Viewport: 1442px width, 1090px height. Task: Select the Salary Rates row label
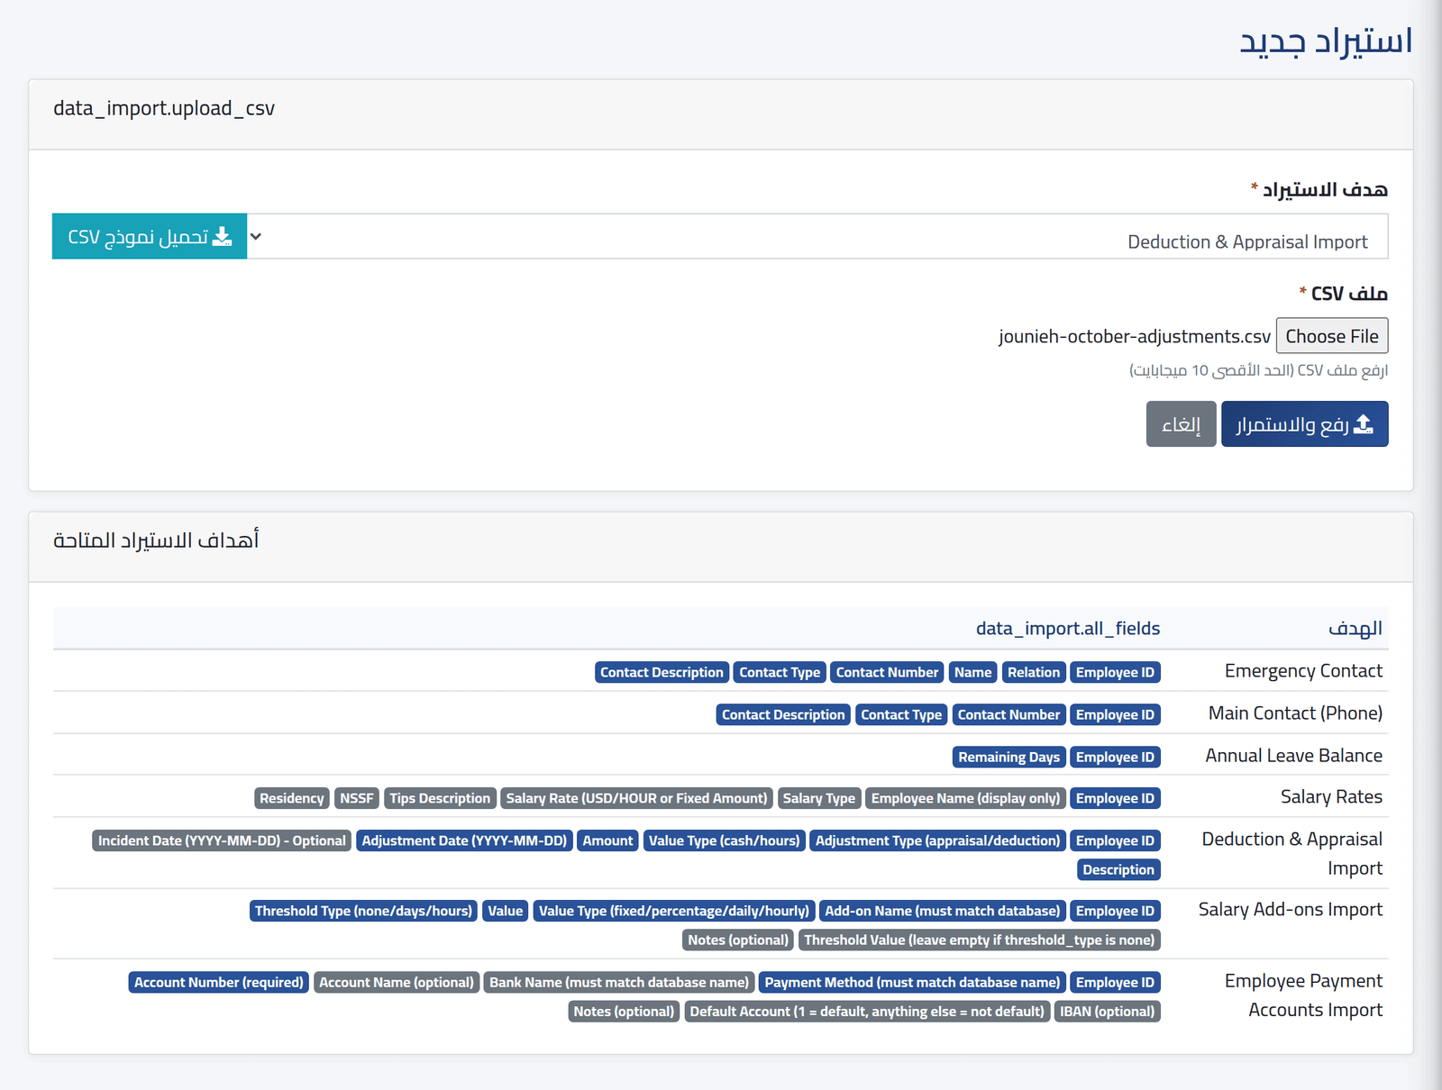(x=1331, y=797)
